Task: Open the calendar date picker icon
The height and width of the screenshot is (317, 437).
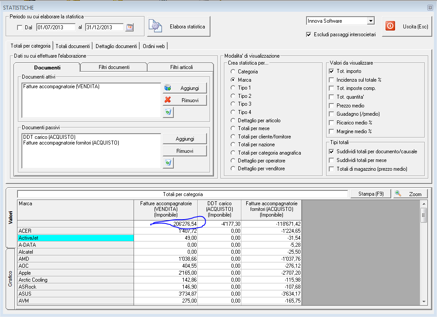Action: [130, 27]
